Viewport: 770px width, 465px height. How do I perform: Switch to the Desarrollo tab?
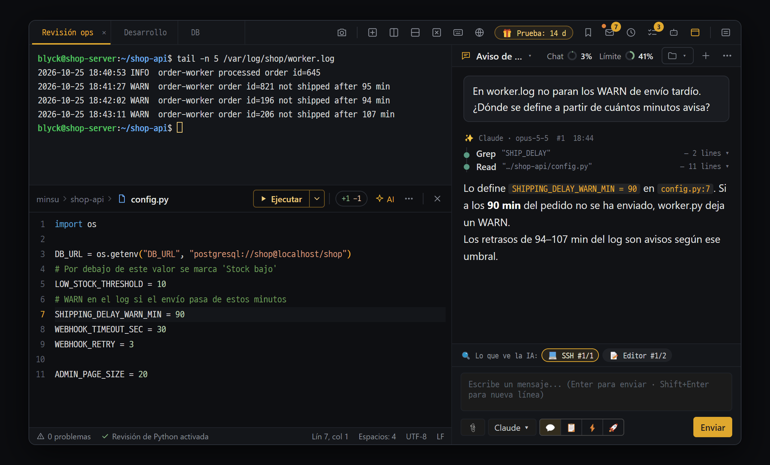point(145,32)
